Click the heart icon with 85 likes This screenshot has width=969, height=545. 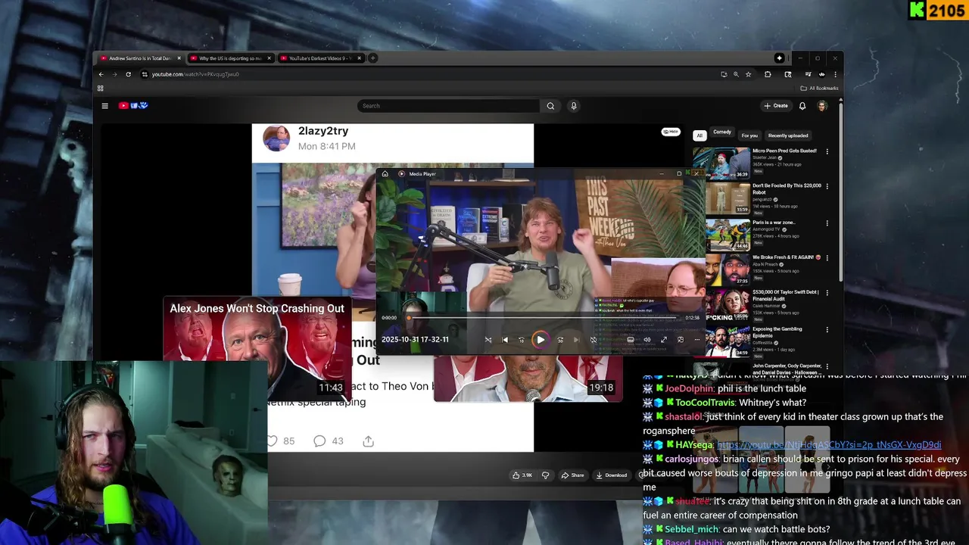click(x=273, y=441)
